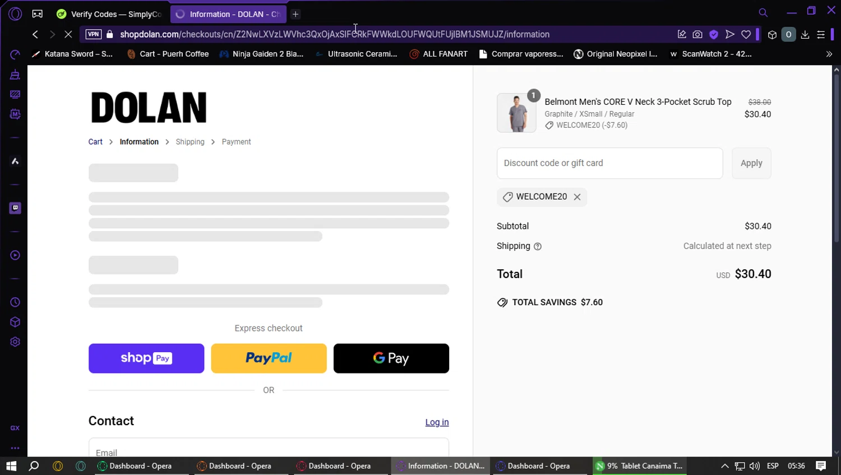Open the sidebar settings gear icon
This screenshot has height=475, width=841.
[x=15, y=342]
